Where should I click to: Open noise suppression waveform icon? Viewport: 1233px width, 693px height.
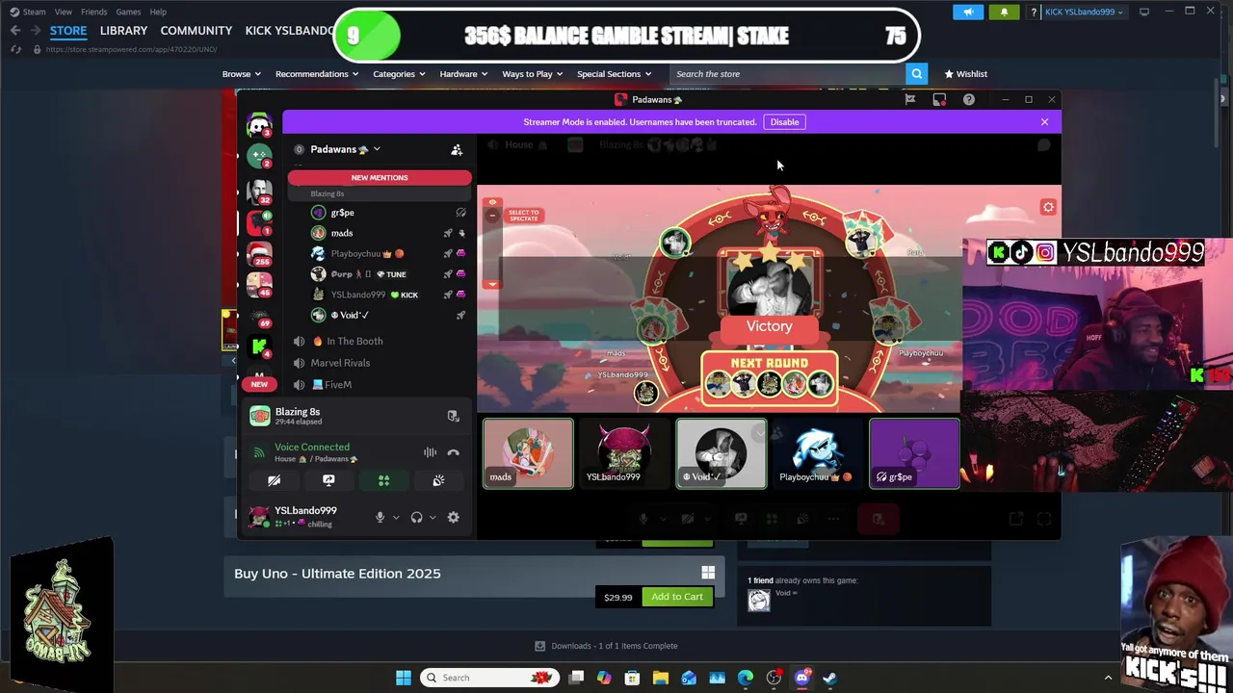pos(430,452)
